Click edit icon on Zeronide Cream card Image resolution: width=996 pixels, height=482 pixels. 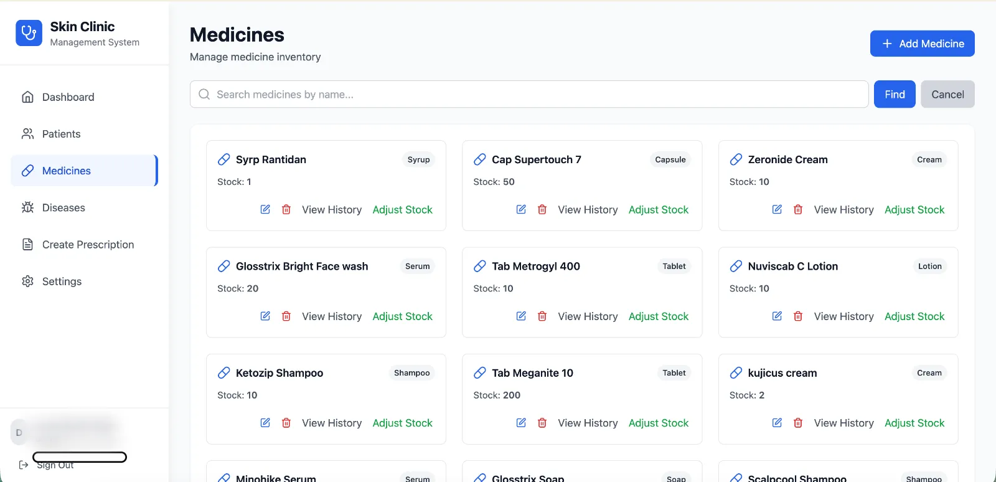click(x=777, y=209)
